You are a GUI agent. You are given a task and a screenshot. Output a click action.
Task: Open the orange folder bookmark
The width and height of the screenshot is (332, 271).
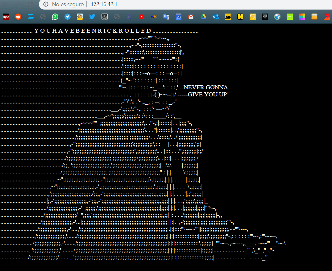coord(314,17)
